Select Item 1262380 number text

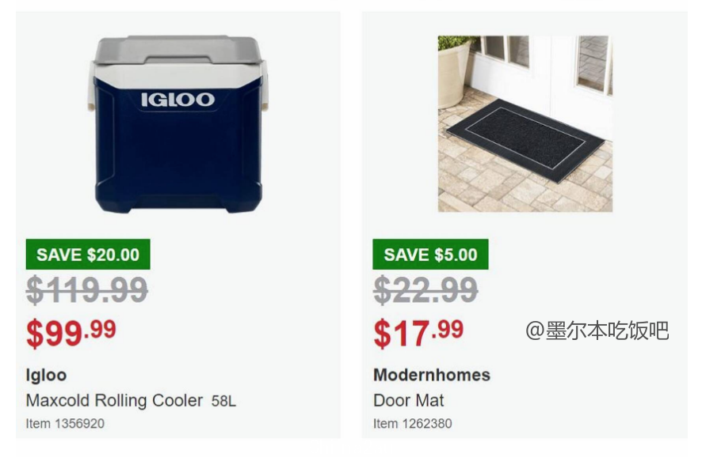(412, 424)
